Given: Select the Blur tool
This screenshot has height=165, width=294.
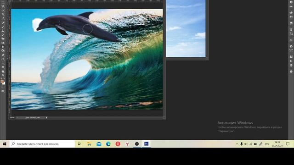Looking at the screenshot, I should click(x=3, y=47).
